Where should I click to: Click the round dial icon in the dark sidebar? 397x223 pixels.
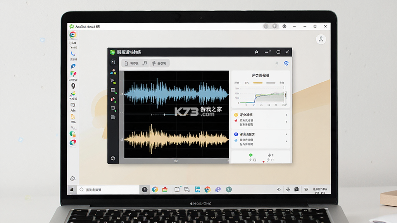tap(113, 62)
